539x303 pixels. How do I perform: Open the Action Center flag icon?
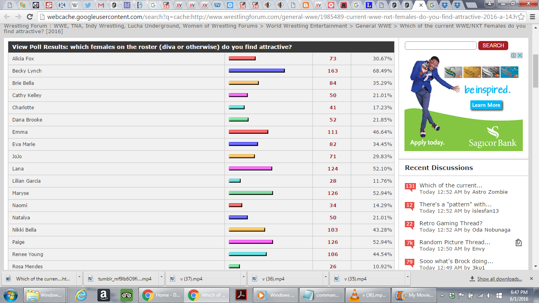click(x=461, y=295)
